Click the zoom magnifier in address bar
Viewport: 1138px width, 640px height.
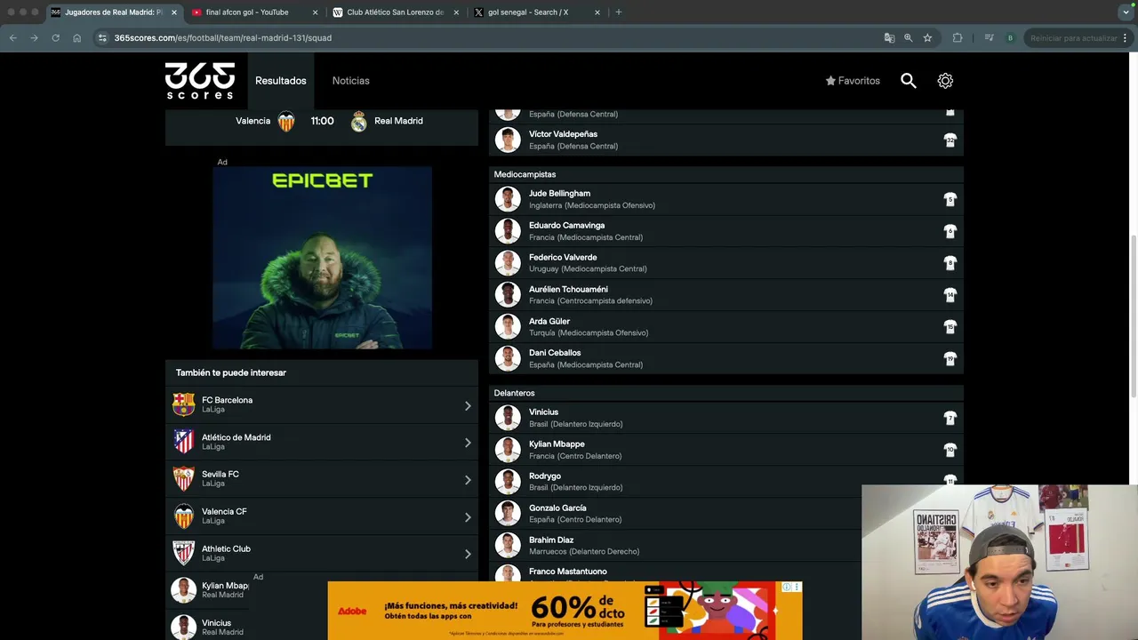tap(908, 38)
